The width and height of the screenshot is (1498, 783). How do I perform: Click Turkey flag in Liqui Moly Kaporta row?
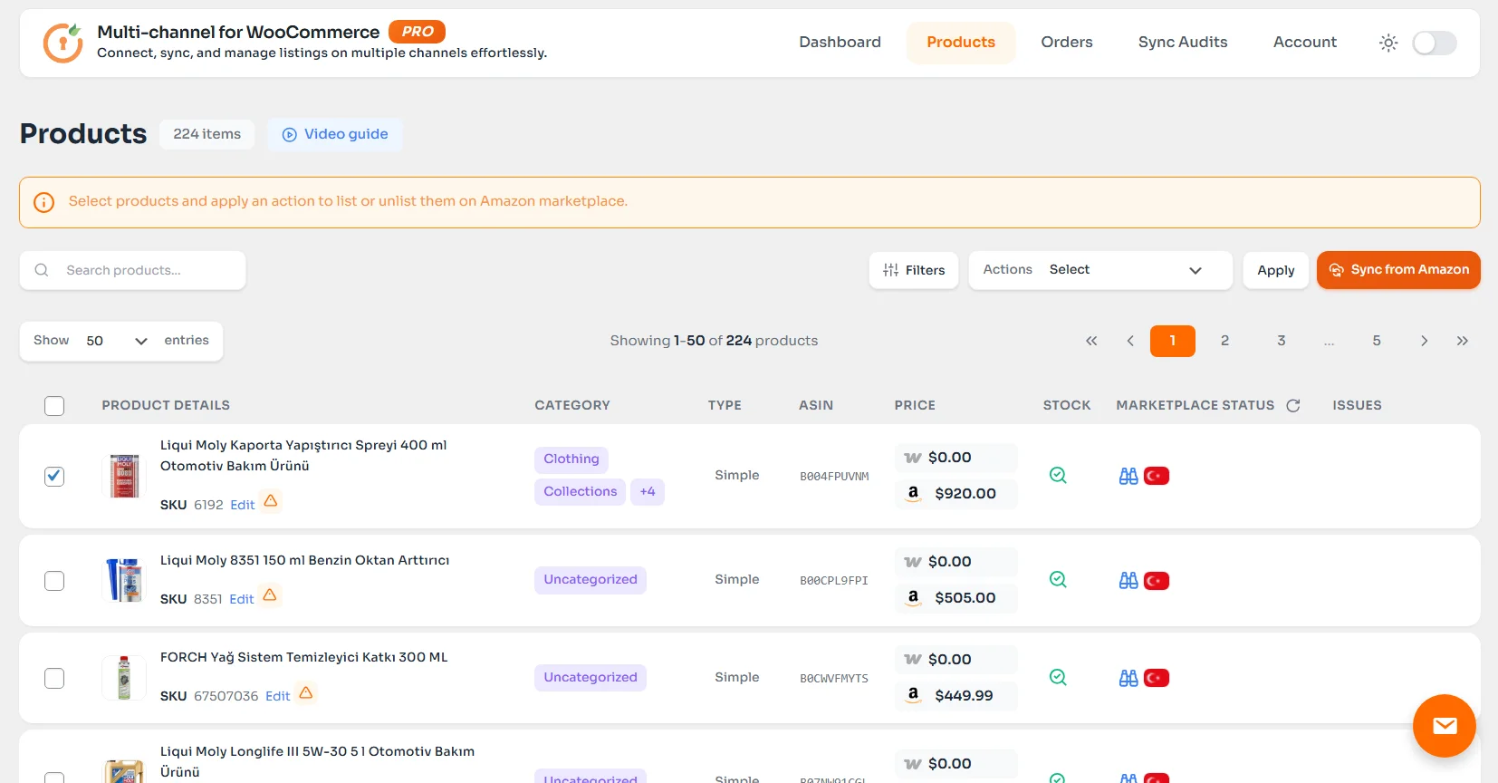(1157, 476)
